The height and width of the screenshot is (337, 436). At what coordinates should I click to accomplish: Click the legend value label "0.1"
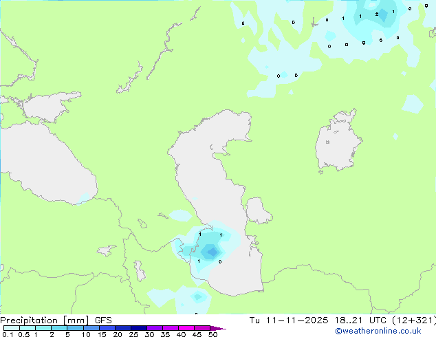pos(8,334)
